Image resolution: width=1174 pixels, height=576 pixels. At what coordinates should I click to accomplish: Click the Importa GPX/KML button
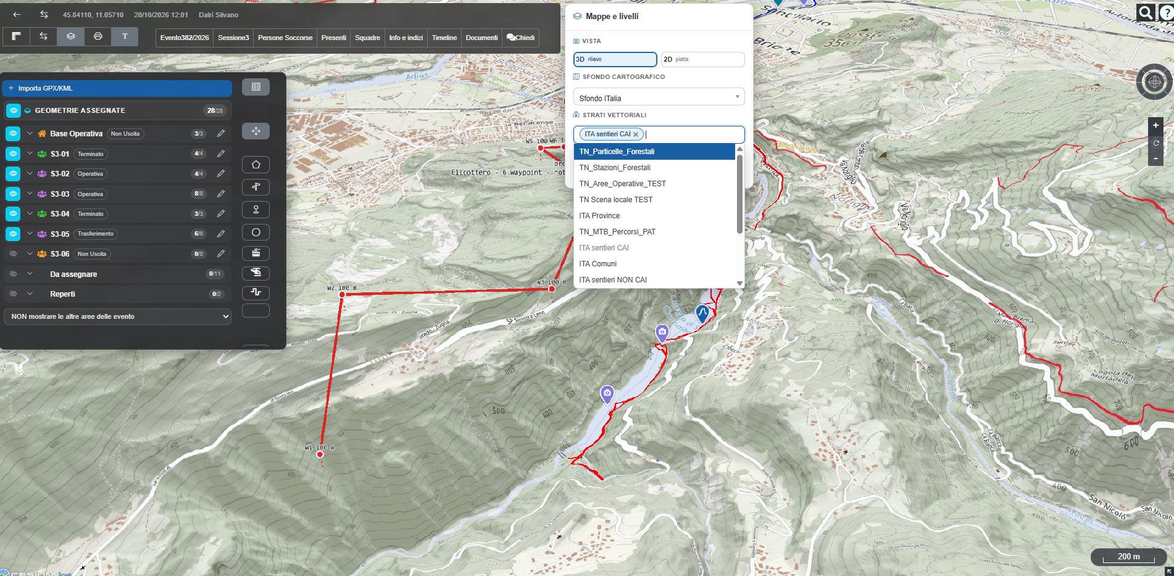click(x=117, y=88)
